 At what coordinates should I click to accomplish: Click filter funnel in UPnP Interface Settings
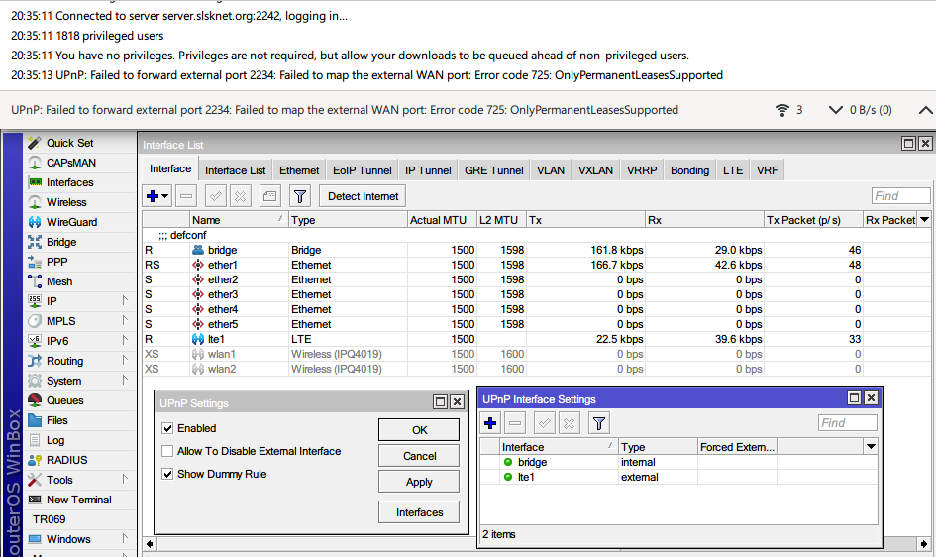click(x=598, y=423)
